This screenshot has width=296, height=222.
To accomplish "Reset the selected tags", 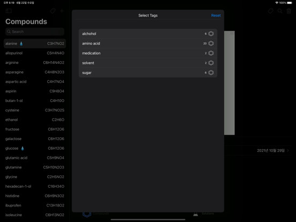I will pos(216,16).
